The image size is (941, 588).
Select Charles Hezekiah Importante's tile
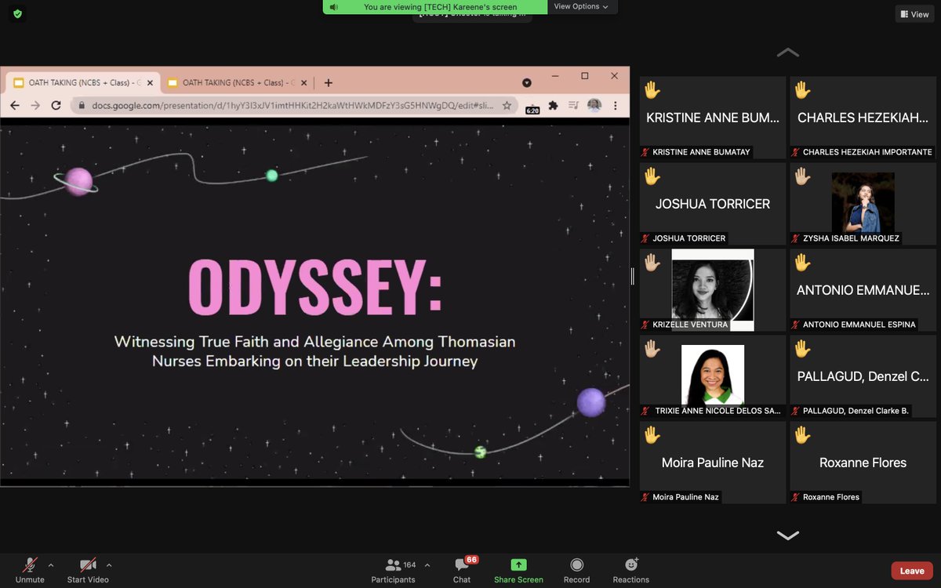tap(863, 118)
